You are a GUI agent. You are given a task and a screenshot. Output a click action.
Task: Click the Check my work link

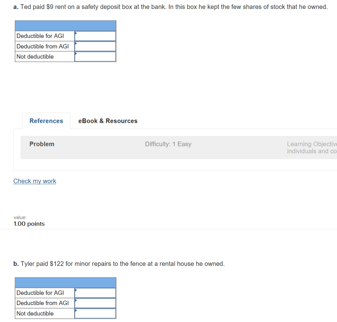(35, 181)
